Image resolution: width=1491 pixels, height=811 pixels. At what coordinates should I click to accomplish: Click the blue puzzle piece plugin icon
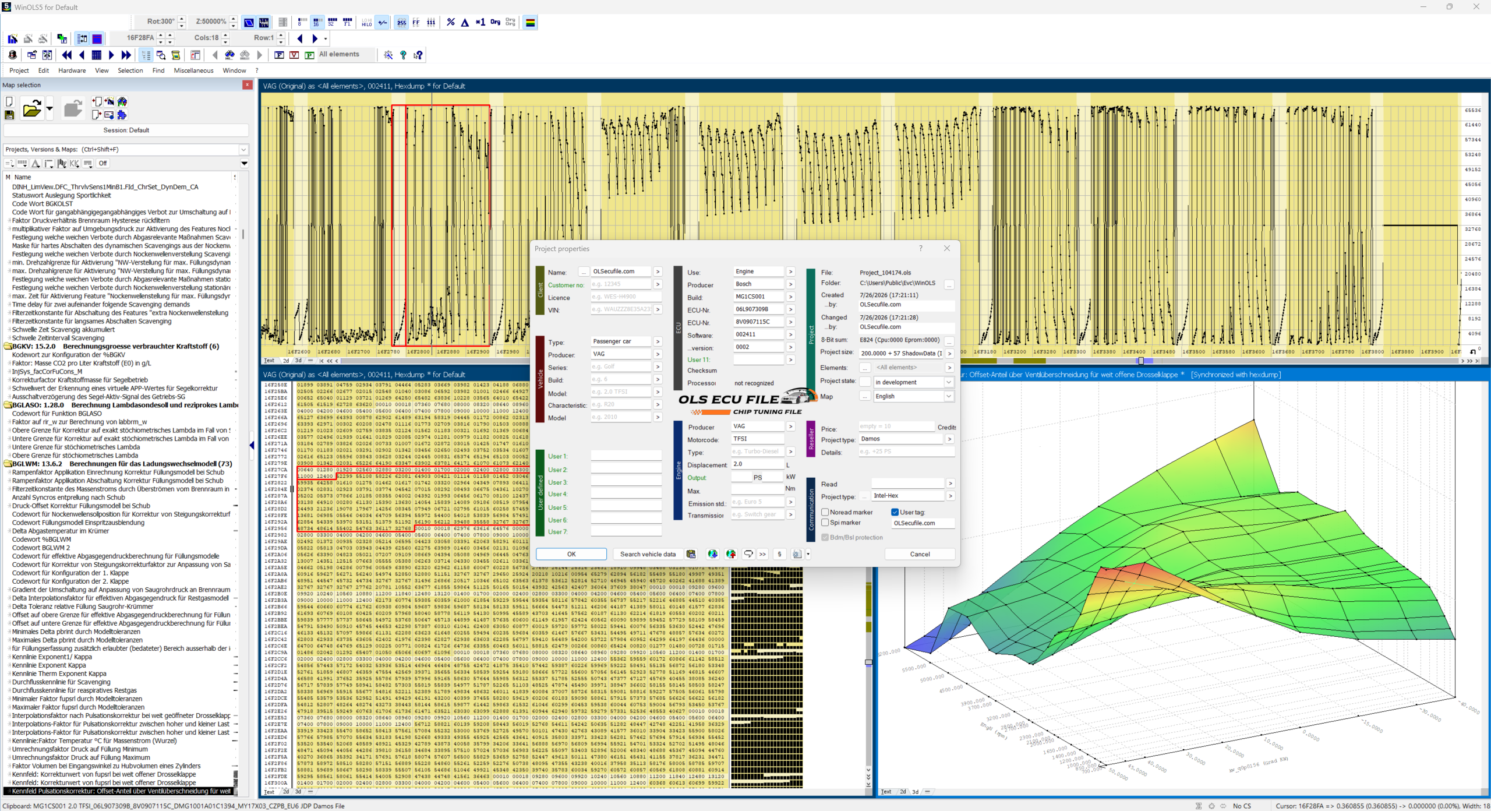[x=122, y=115]
